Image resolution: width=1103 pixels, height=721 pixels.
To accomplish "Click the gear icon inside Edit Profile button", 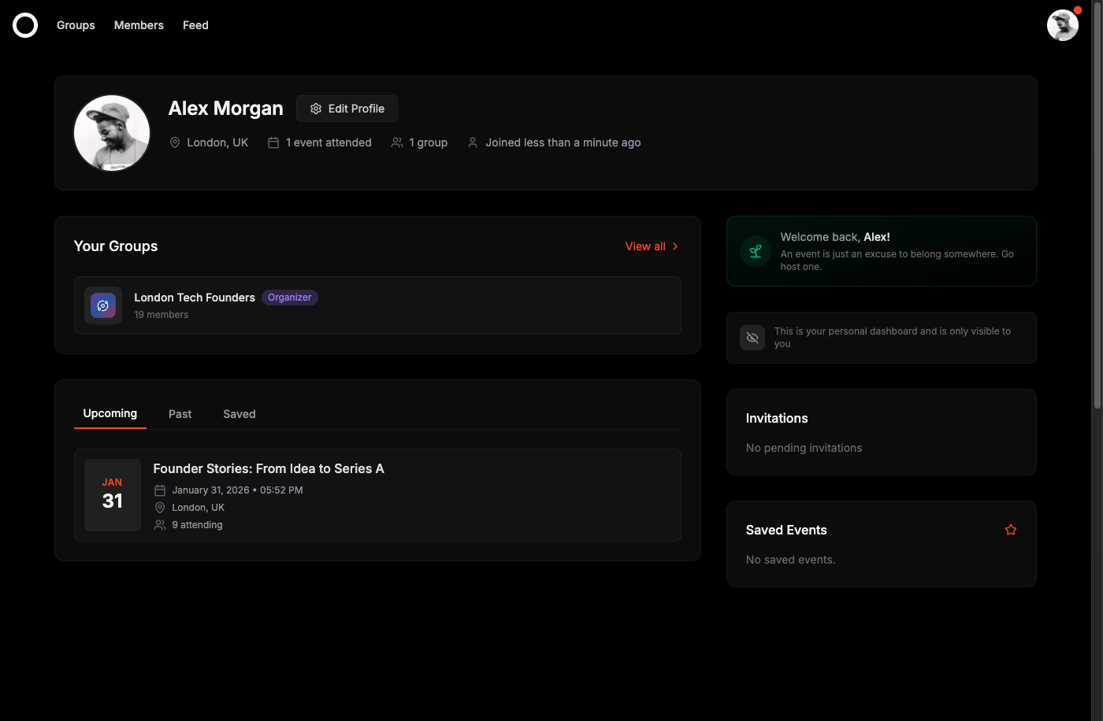I will 315,108.
